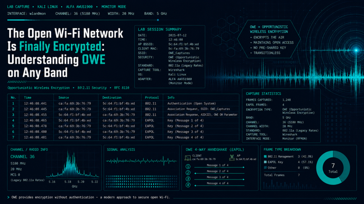Click frames captured value '1,248'
364x204 pixels.
(287, 100)
